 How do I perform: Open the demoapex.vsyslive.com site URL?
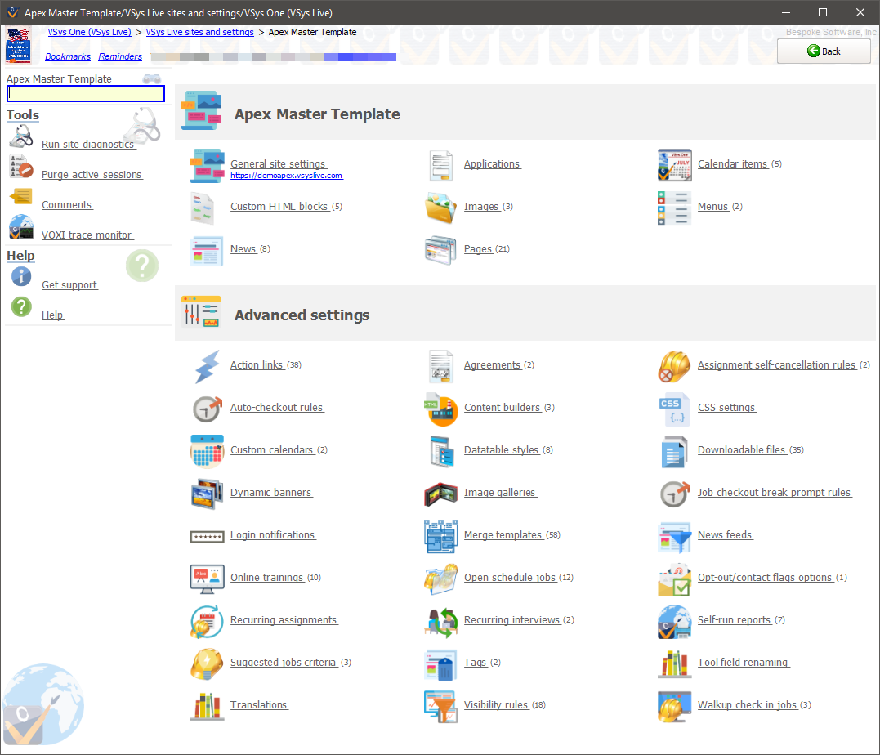[x=286, y=176]
